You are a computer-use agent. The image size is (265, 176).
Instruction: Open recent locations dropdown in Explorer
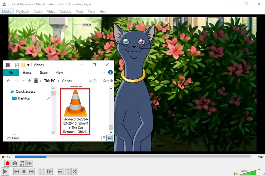click(x=24, y=81)
